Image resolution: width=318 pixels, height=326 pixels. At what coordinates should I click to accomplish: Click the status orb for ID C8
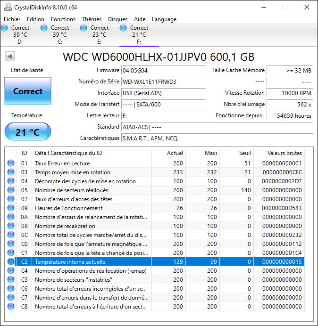pos(11,306)
